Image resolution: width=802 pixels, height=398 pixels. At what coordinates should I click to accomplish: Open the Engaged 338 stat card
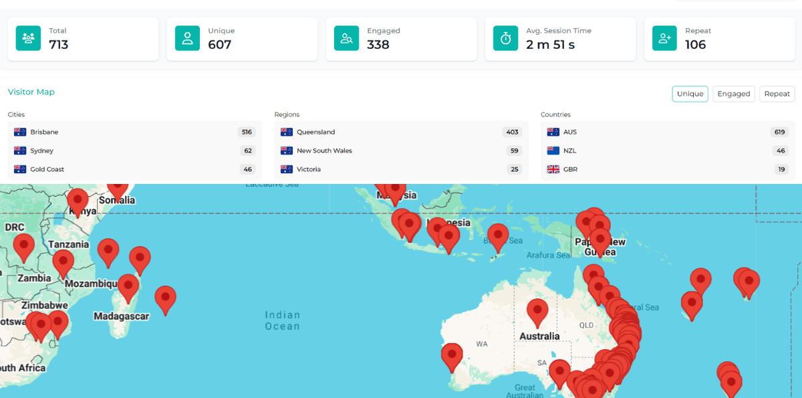(401, 39)
